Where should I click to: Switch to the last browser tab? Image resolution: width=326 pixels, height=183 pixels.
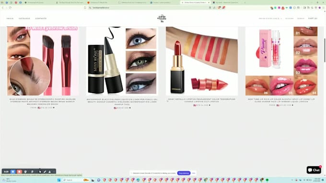[227, 2]
